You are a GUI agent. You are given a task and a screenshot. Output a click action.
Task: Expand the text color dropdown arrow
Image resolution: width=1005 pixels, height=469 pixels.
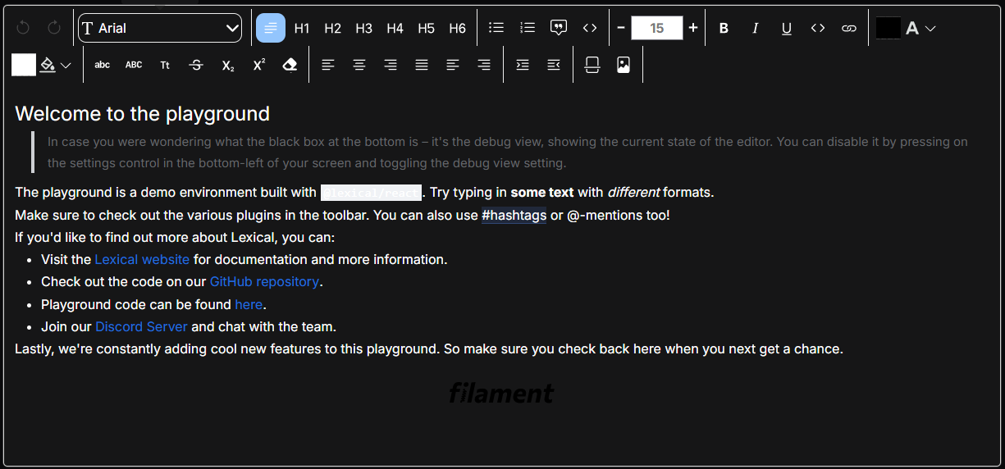[930, 28]
